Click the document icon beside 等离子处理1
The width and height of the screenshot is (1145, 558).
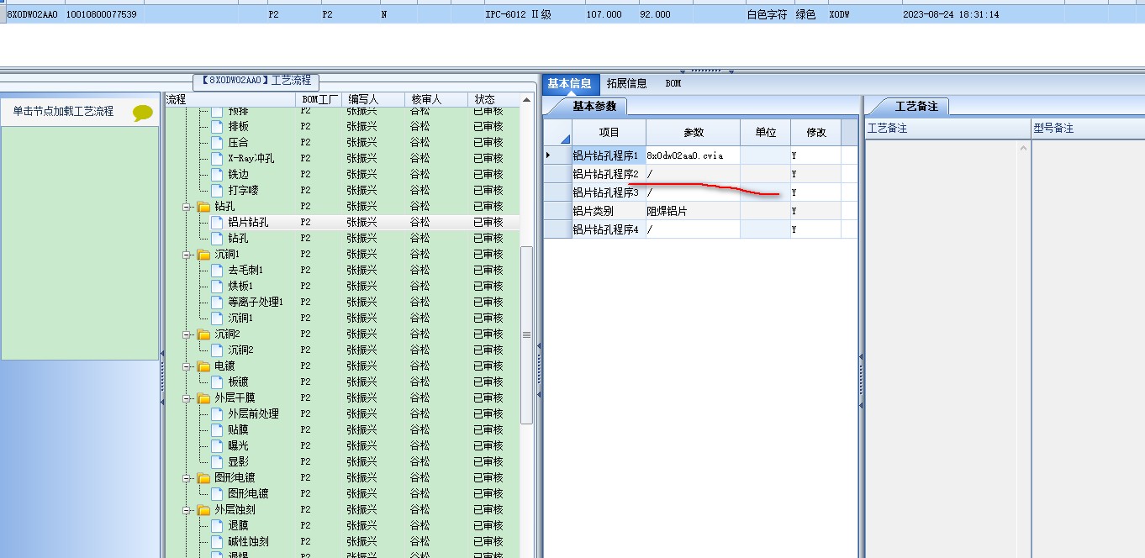point(217,302)
